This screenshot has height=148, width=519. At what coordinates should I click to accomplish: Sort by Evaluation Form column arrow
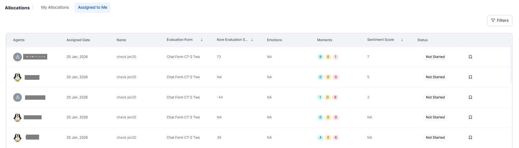tap(202, 40)
